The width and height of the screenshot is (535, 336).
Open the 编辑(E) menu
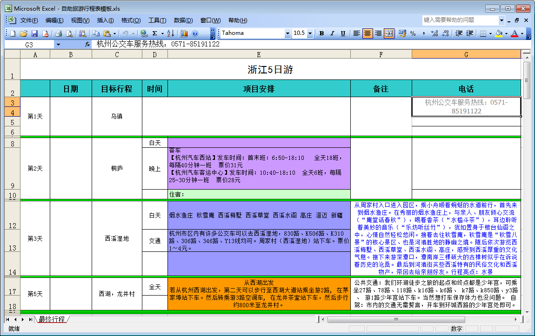tap(54, 20)
